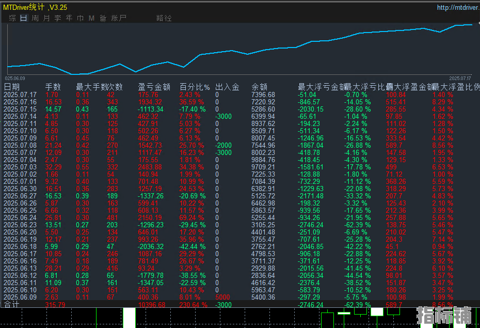Click the MTDriver统计 V3.25 title

(35, 7)
